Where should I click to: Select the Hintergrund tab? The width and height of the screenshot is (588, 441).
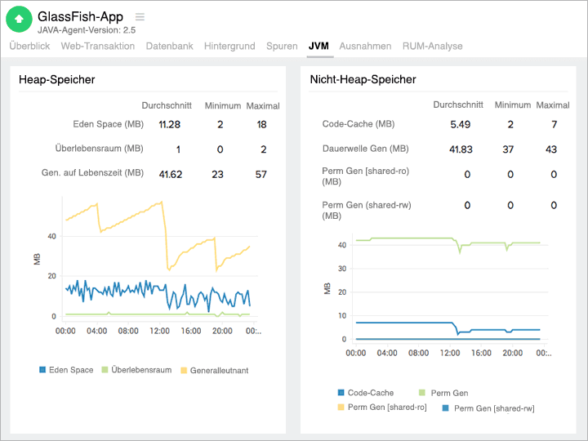pyautogui.click(x=229, y=47)
